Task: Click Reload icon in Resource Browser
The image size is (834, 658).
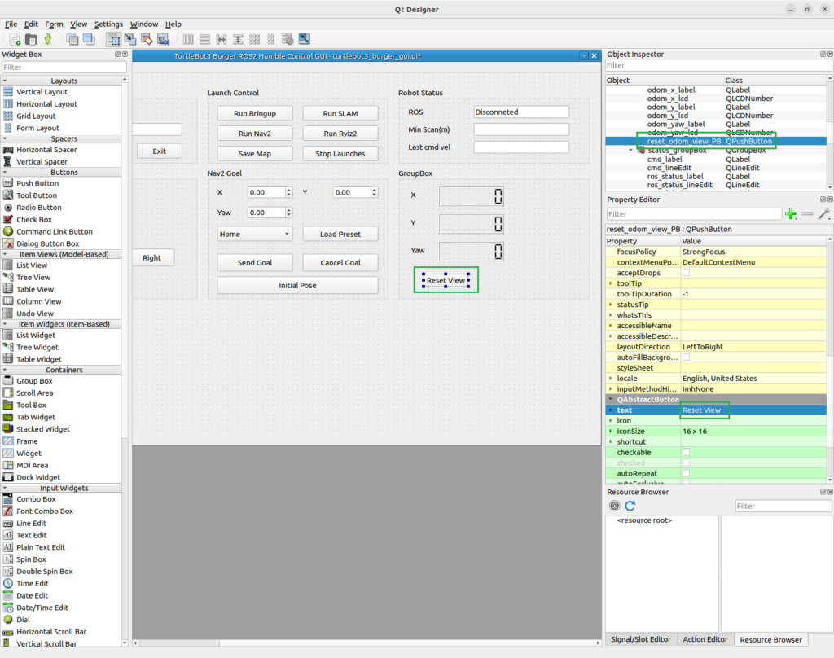Action: click(630, 506)
